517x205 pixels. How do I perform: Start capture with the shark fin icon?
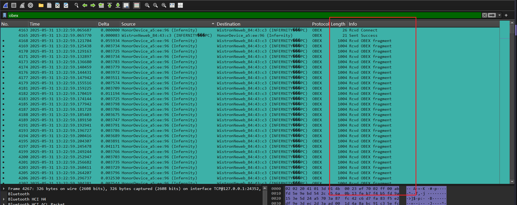coord(5,5)
